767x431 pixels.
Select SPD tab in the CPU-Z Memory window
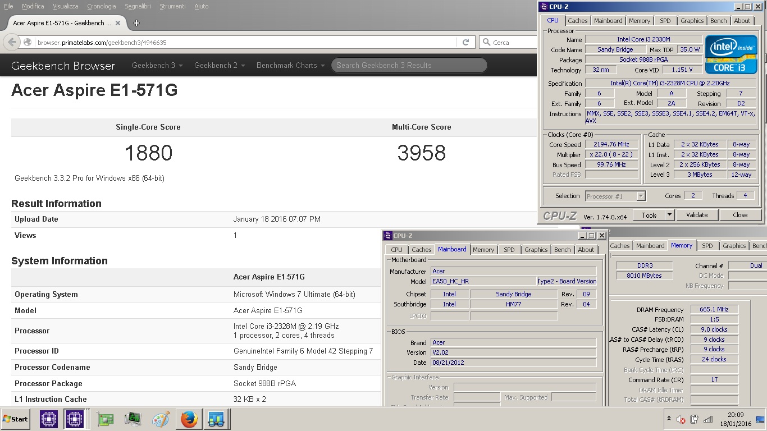point(707,246)
